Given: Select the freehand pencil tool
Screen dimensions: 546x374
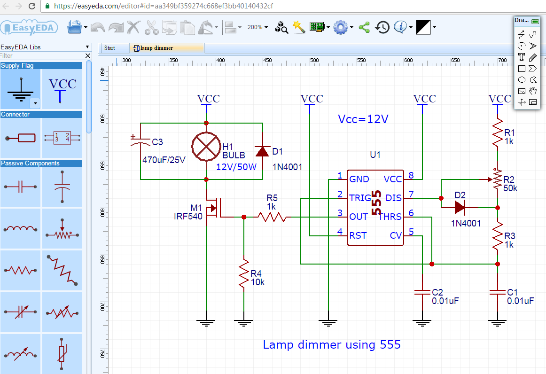Looking at the screenshot, I should click(533, 57).
